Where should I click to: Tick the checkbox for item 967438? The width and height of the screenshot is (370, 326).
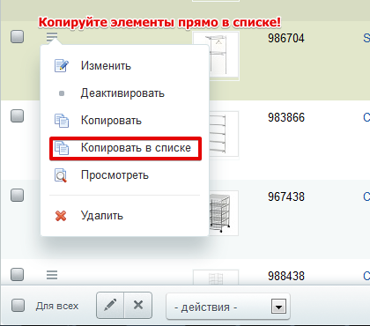click(18, 195)
